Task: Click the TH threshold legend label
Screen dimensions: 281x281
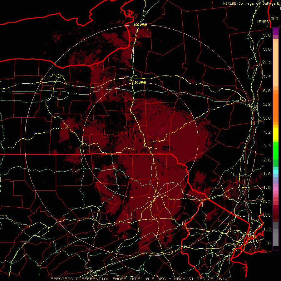Action: click(x=268, y=243)
